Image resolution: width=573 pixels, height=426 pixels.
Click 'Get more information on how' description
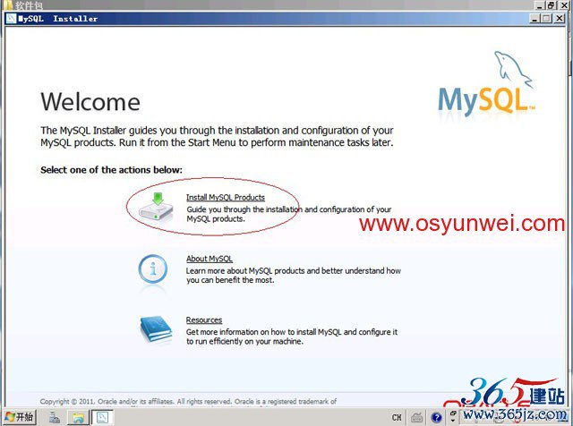click(x=292, y=337)
